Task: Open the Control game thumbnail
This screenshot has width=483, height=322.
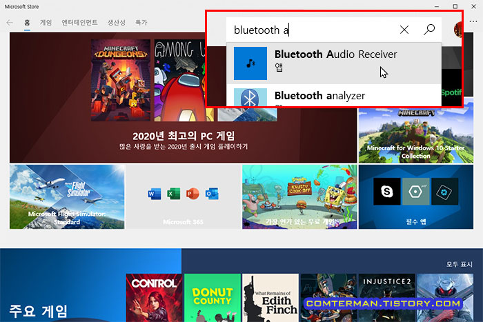Action: point(154,298)
